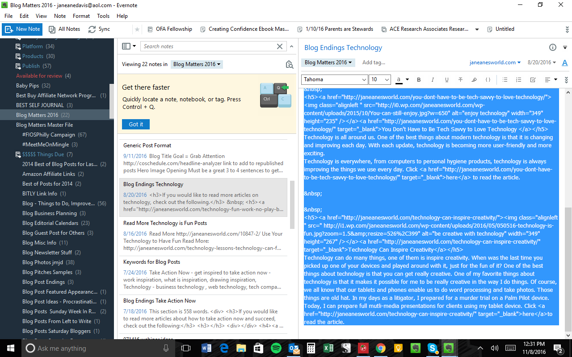The width and height of the screenshot is (572, 357).
Task: Open All Notes from the toolbar
Action: point(64,29)
